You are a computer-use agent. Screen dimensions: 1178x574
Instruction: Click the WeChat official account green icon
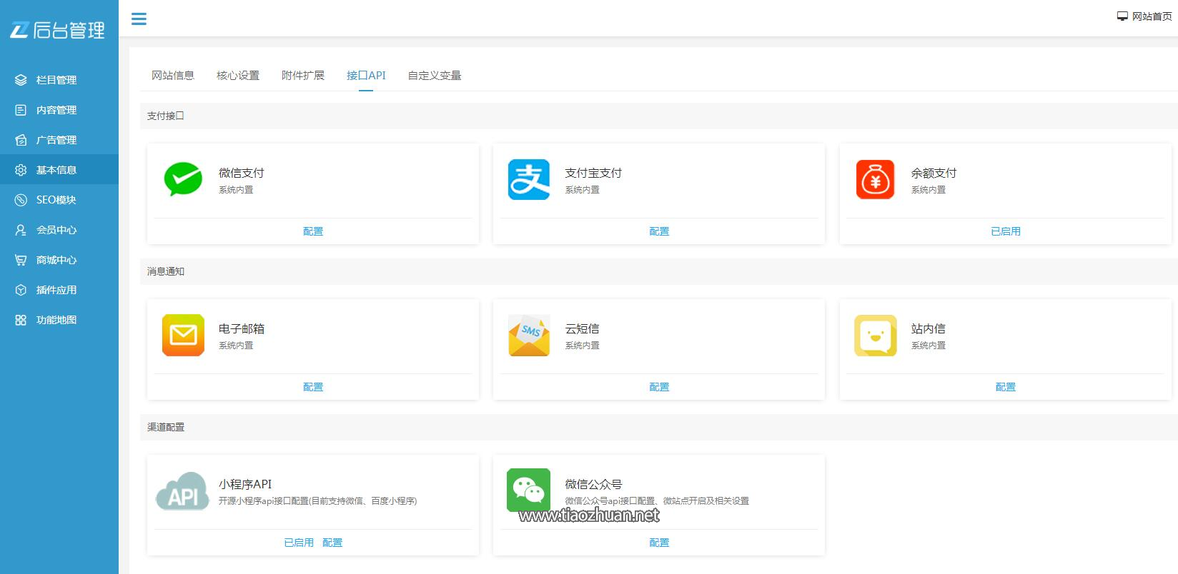529,490
